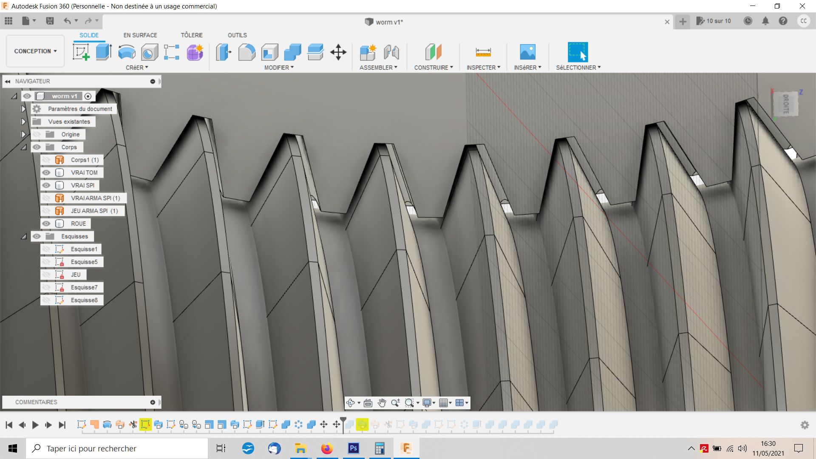816x459 pixels.
Task: Select the Extrude tool icon
Action: [104, 52]
